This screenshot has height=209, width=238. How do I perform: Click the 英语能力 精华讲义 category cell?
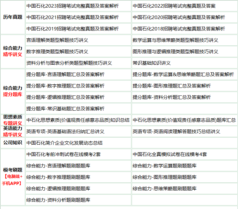[13, 131]
